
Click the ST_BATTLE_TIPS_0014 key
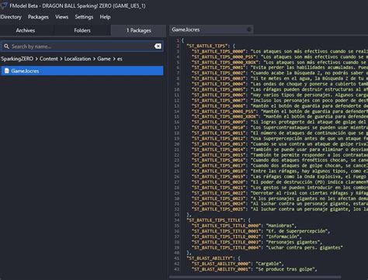pos(219,150)
